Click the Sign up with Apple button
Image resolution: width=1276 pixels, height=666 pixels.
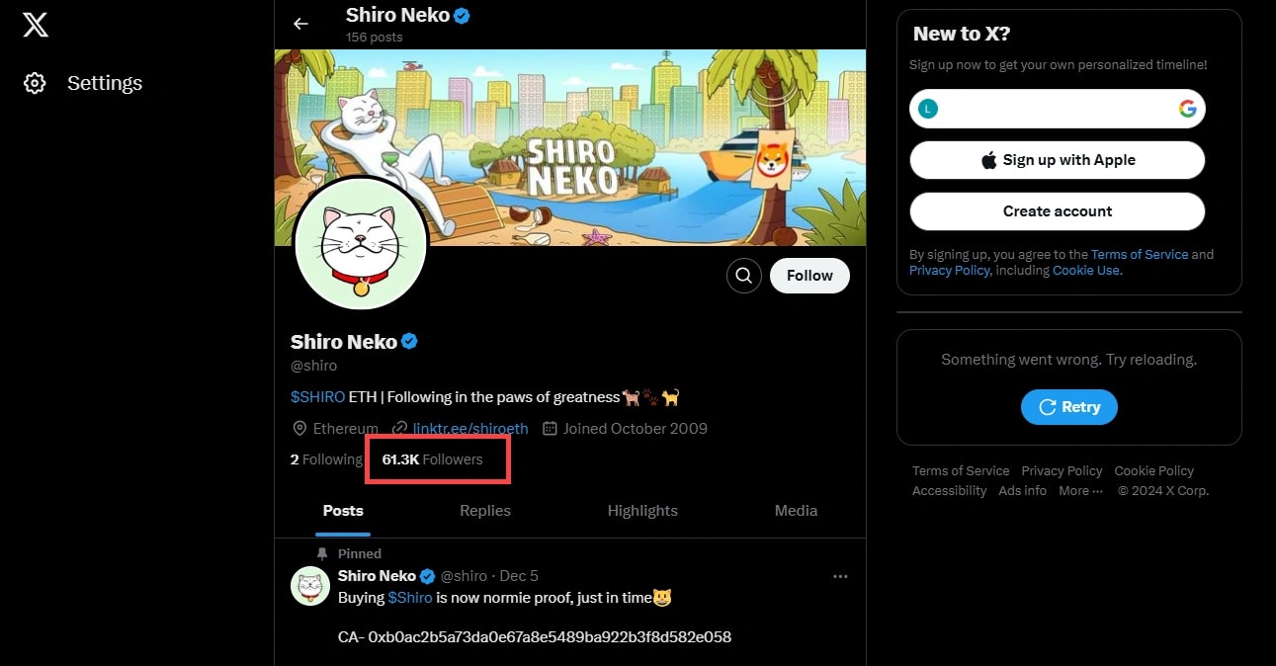tap(1057, 160)
